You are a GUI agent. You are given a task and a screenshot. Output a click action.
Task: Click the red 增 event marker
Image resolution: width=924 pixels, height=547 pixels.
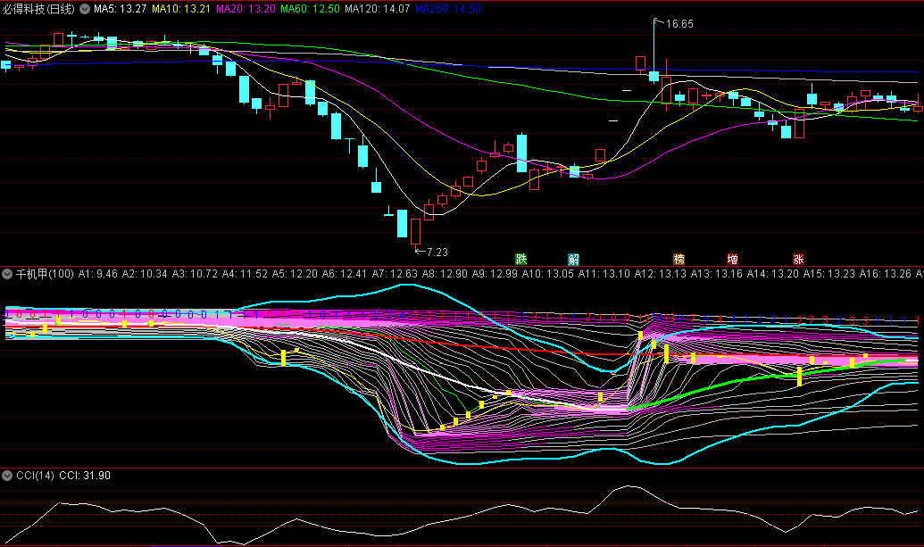click(733, 260)
